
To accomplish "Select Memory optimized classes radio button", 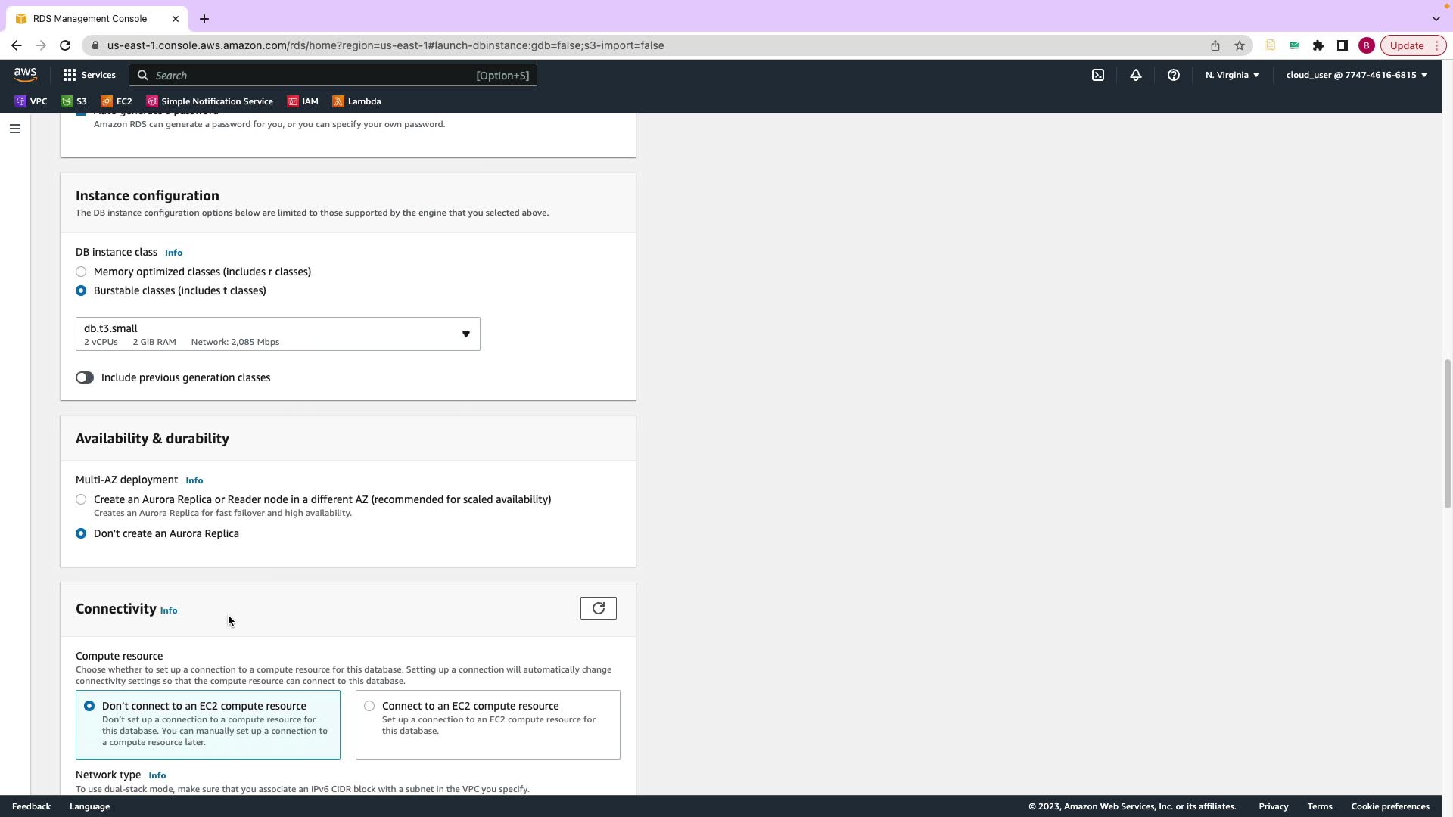I will pos(81,272).
